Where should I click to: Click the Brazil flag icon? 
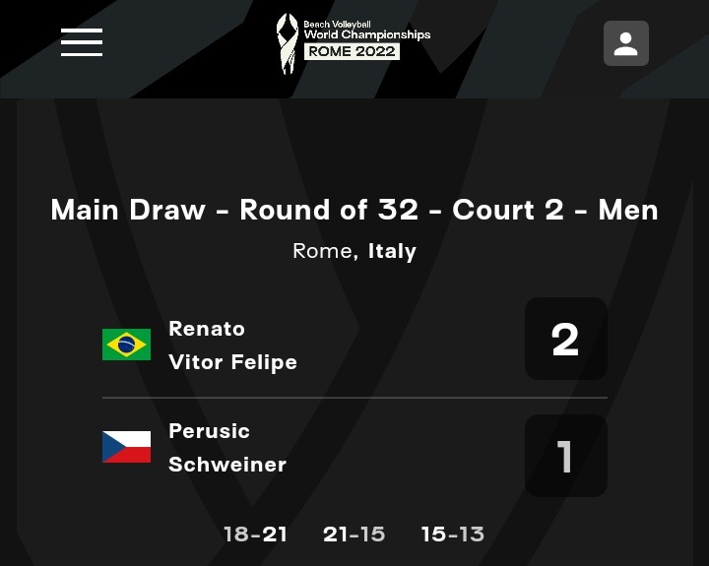click(126, 345)
